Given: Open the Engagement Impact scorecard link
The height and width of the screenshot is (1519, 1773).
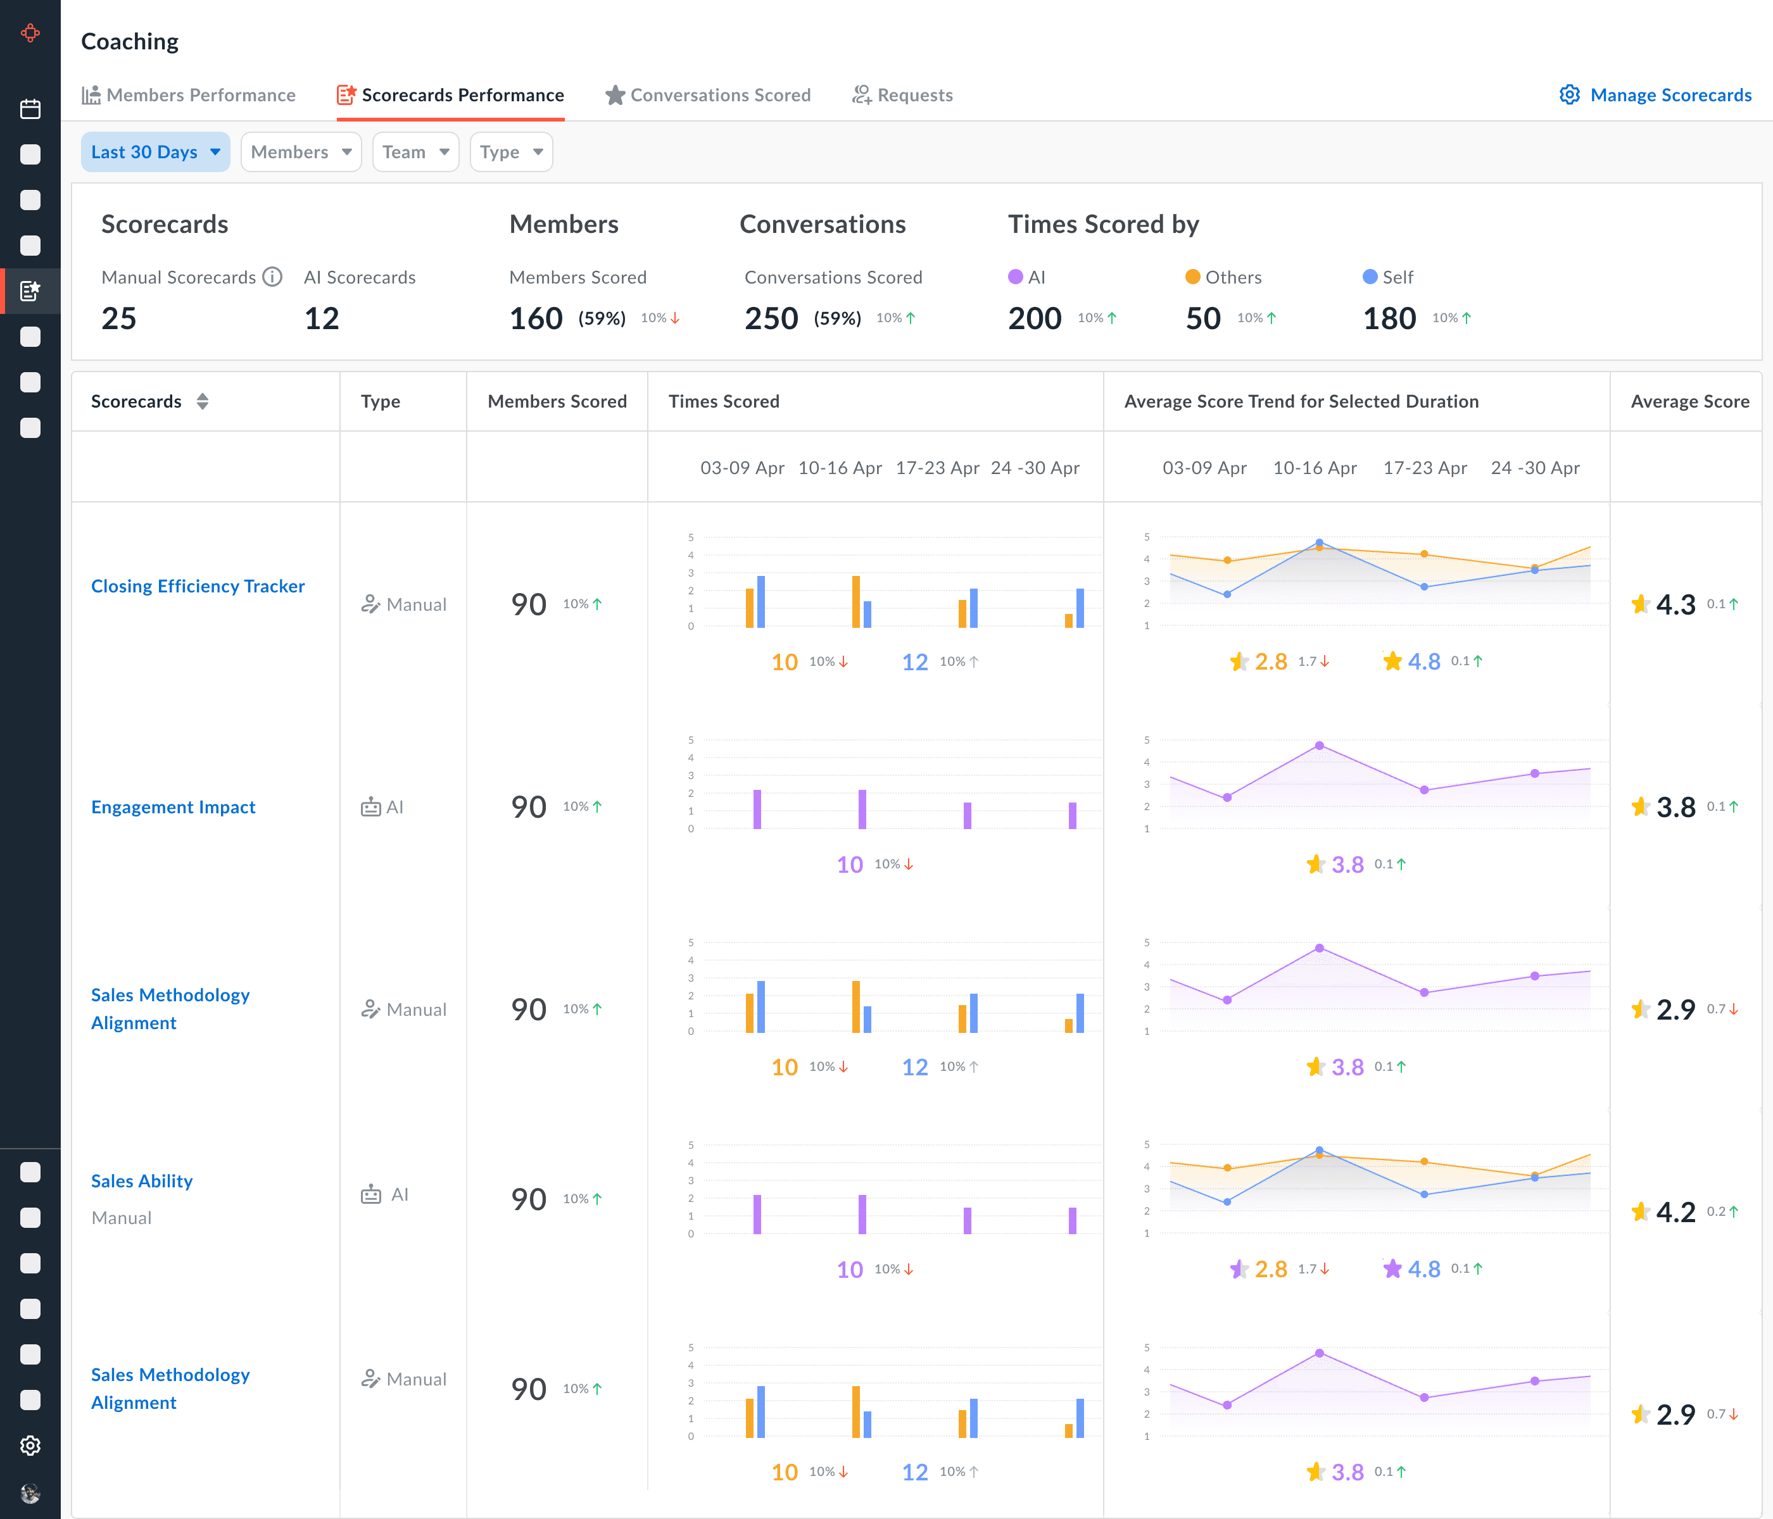Looking at the screenshot, I should [x=173, y=806].
